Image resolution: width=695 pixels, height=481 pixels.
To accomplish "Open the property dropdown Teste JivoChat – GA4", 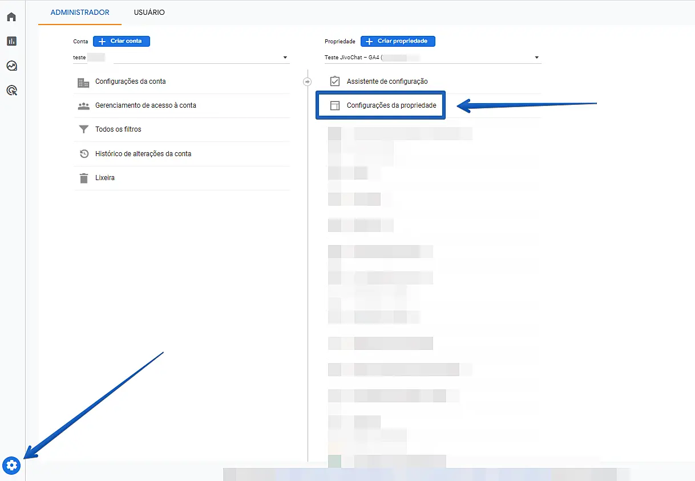I will [x=433, y=58].
